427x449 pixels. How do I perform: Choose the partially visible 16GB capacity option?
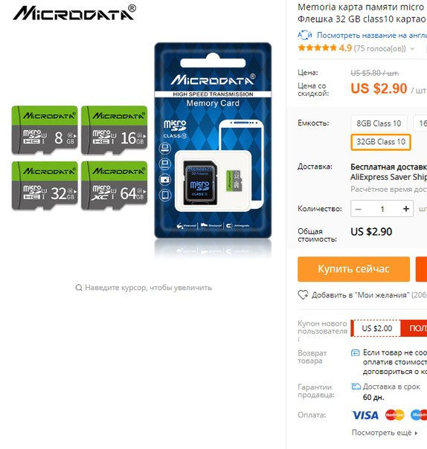[420, 123]
